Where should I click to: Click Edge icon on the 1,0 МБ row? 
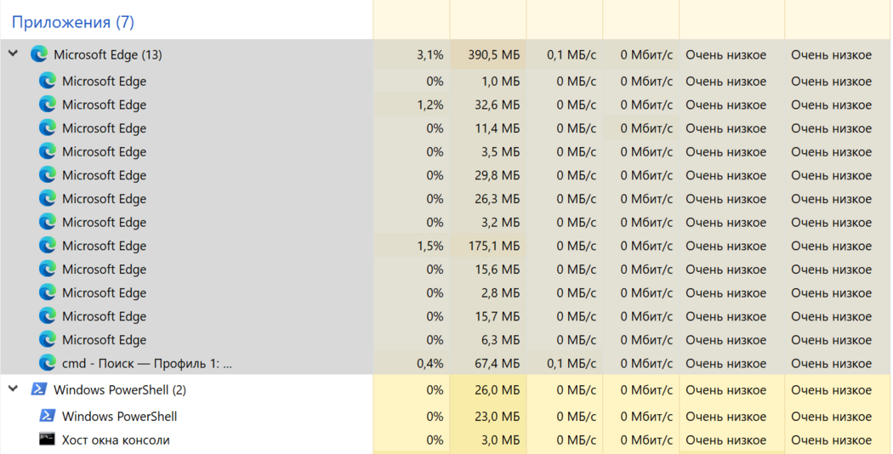click(48, 81)
